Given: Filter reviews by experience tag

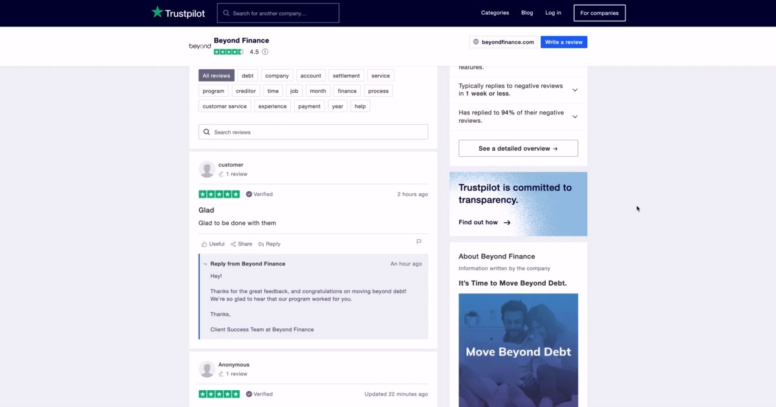Looking at the screenshot, I should pos(272,107).
